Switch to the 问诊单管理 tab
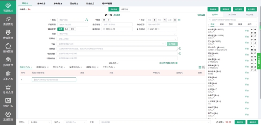The image size is (261, 125). coord(107,4)
